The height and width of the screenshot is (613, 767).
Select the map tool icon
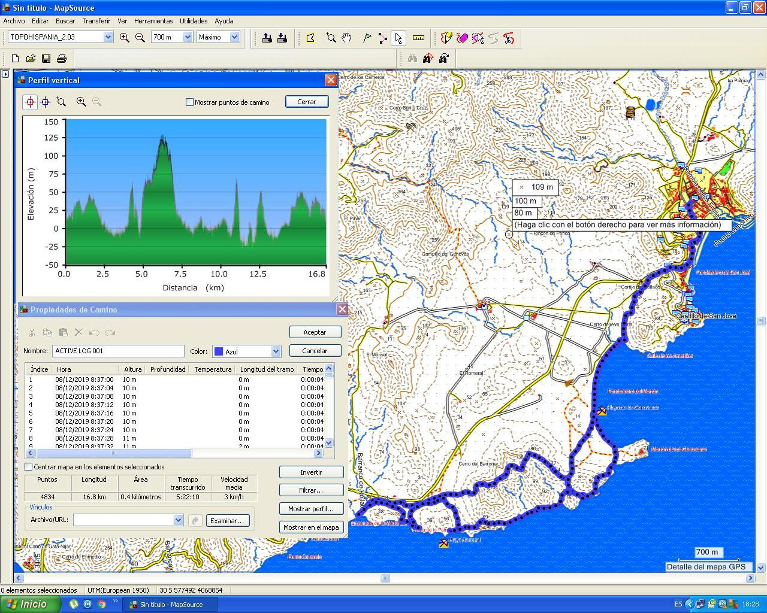(x=310, y=38)
